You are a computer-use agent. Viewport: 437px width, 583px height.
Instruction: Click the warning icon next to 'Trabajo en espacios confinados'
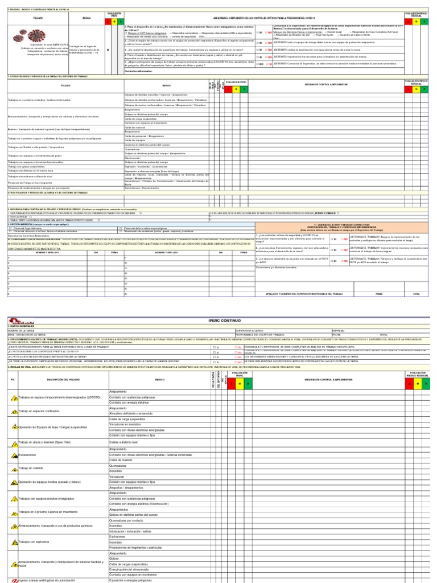pos(14,412)
